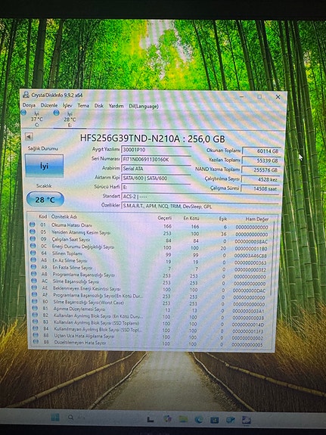326x435 pixels.
Task: Click the previous disk arrow button
Action: click(29, 136)
